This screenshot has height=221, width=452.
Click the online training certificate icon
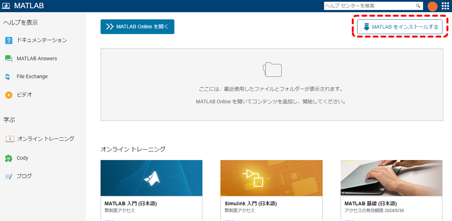[10, 139]
